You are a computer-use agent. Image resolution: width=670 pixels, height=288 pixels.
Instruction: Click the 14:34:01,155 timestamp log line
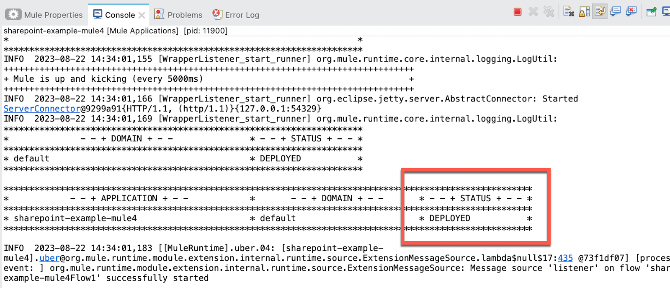click(x=281, y=59)
